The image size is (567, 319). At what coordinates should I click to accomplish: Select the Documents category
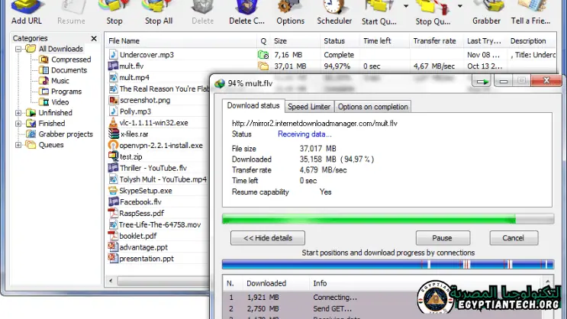[69, 70]
